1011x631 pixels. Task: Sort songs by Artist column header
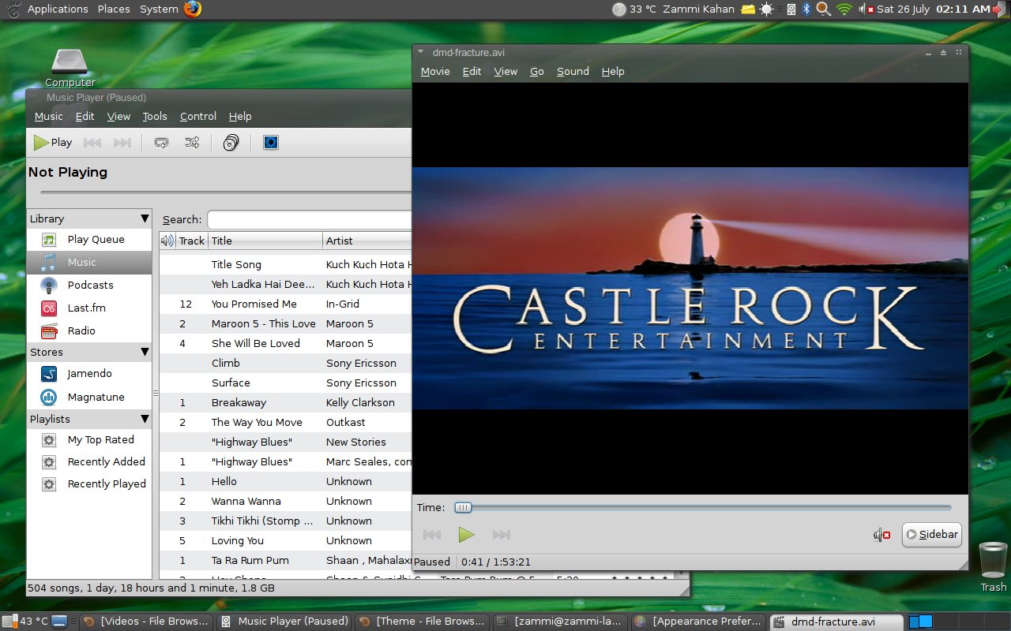[x=367, y=241]
